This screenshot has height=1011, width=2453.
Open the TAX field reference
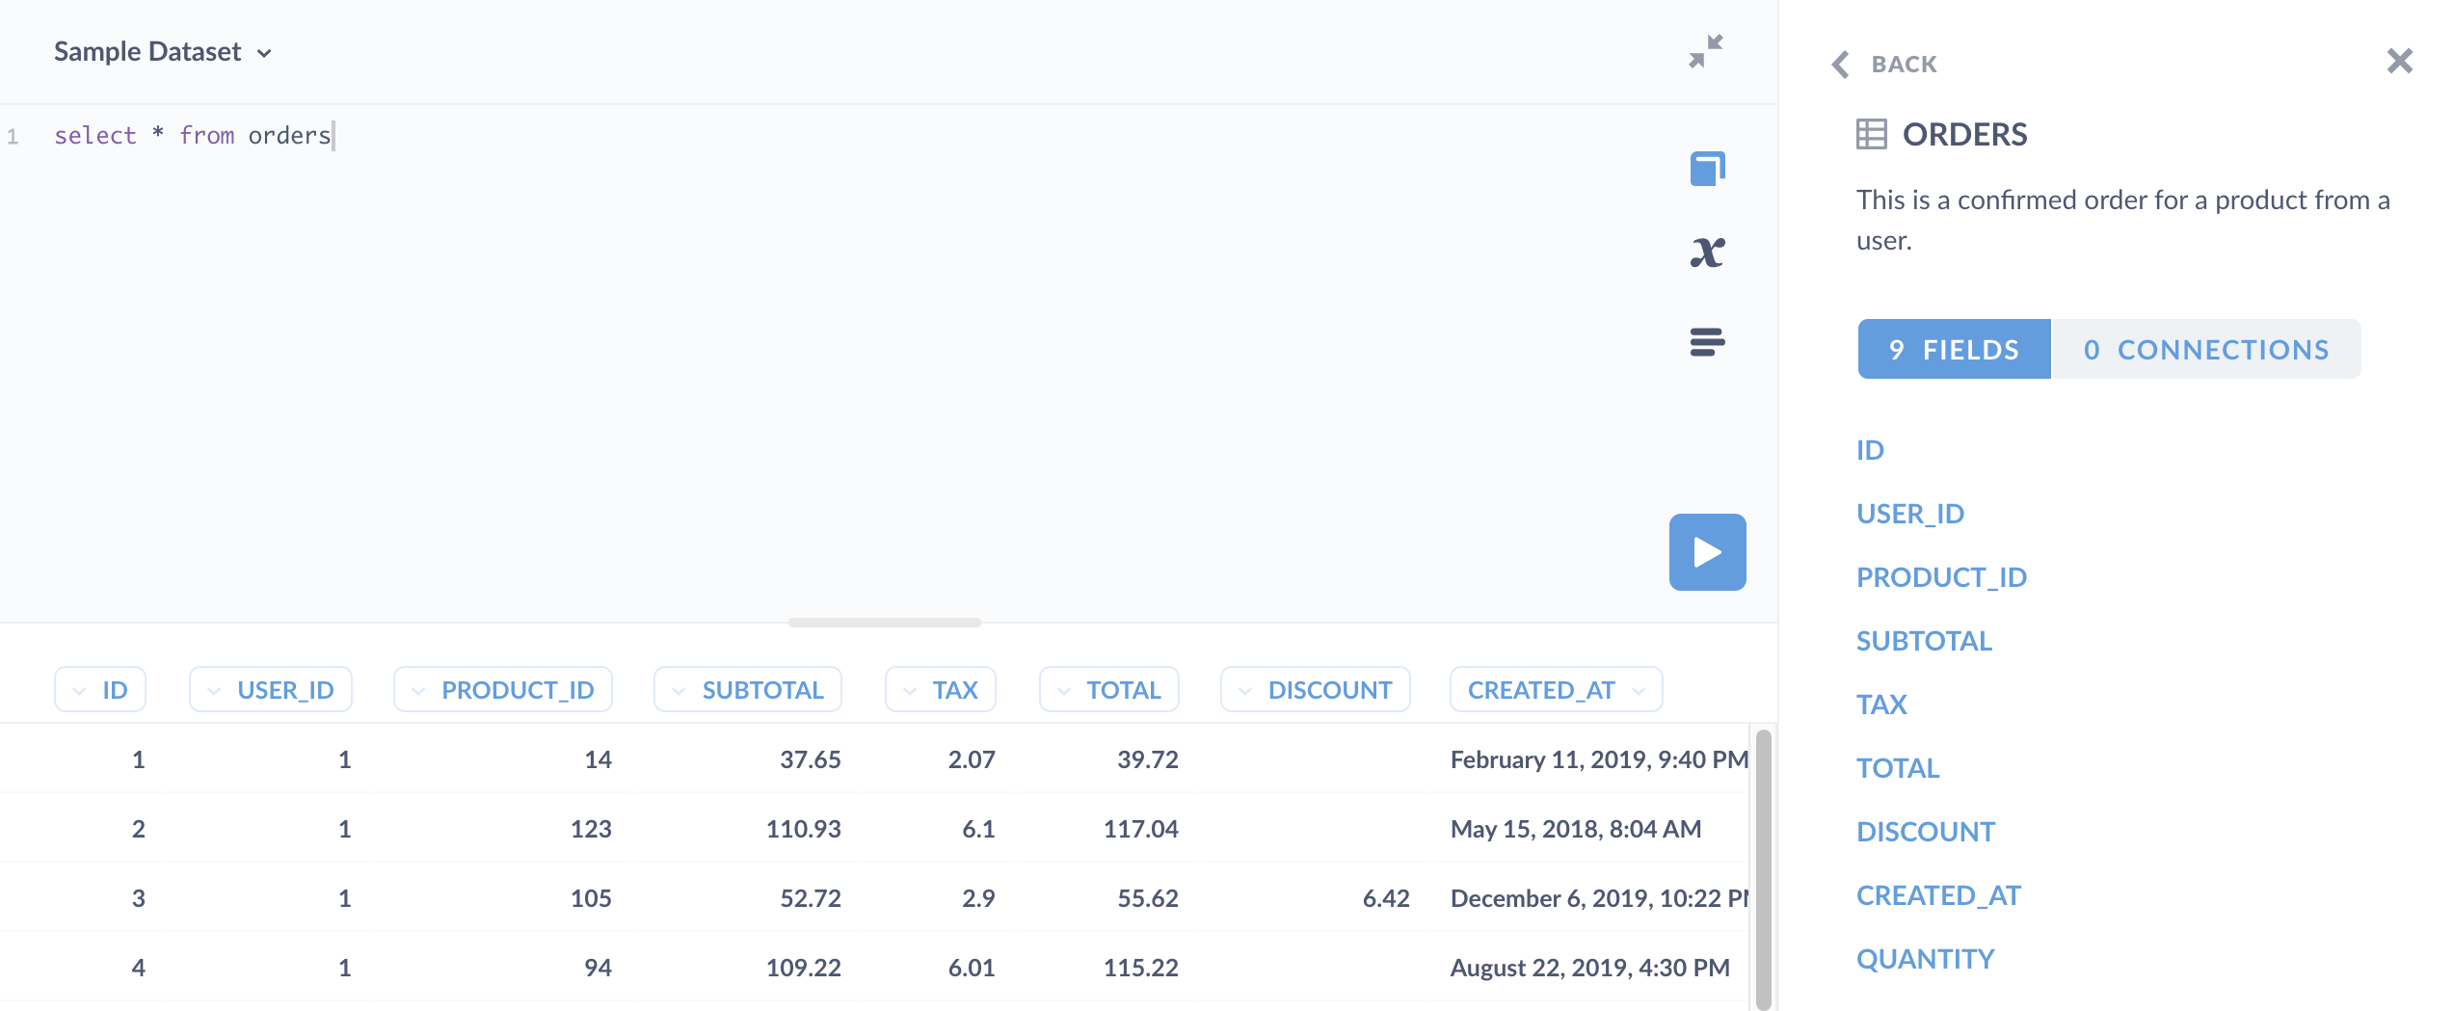click(x=1881, y=705)
